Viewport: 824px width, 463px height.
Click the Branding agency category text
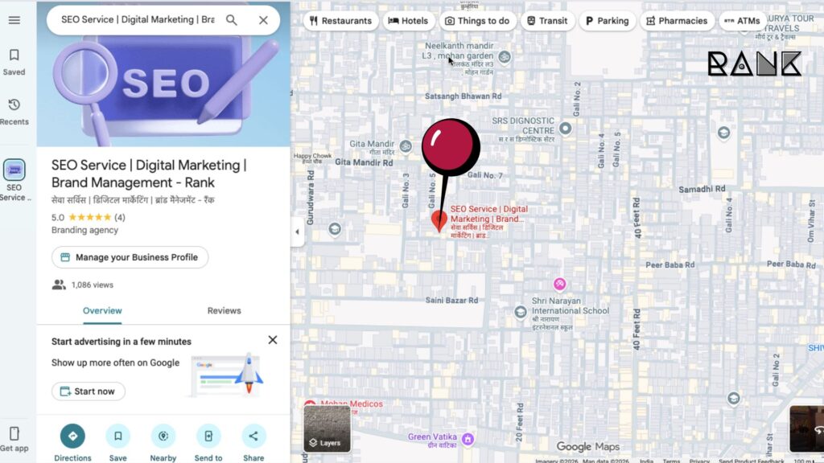[84, 230]
